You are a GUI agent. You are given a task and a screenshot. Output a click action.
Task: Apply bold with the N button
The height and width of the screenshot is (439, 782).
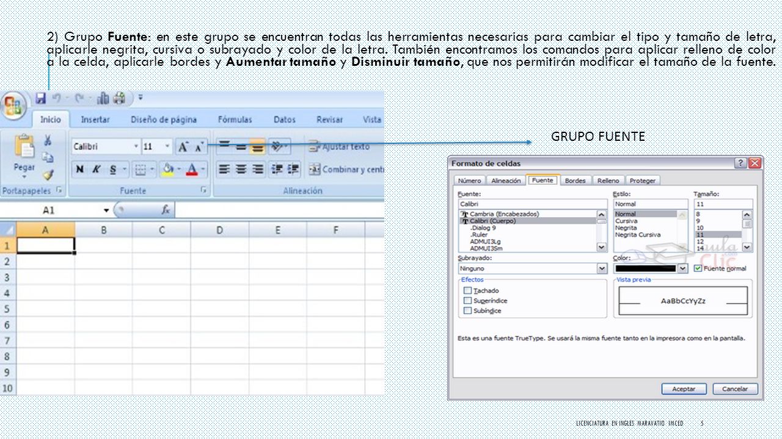pyautogui.click(x=79, y=169)
